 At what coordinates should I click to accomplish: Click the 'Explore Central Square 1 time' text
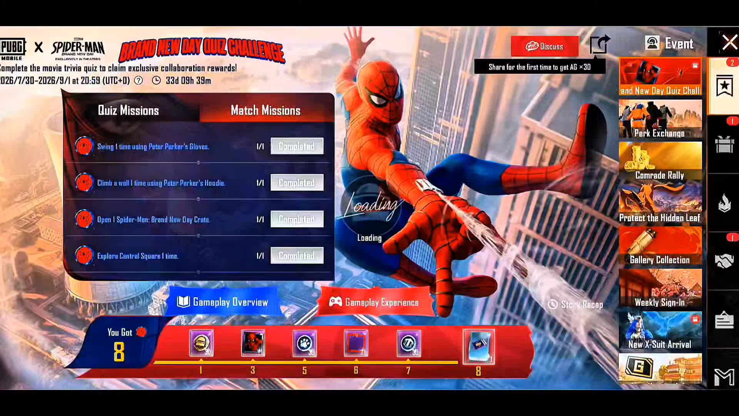(138, 256)
